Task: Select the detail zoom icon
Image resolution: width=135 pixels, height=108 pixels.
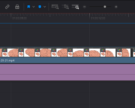Action: [x=65, y=7]
